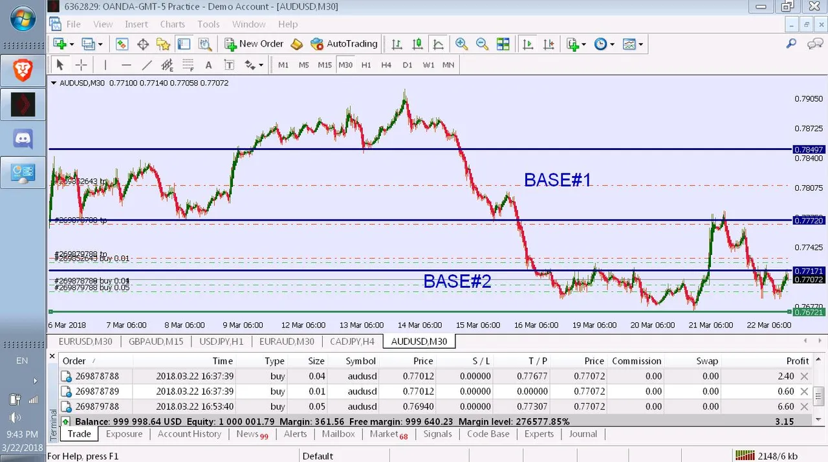Screen dimensions: 828x462
Task: Toggle chart Auto Scroll icon
Action: pos(528,44)
